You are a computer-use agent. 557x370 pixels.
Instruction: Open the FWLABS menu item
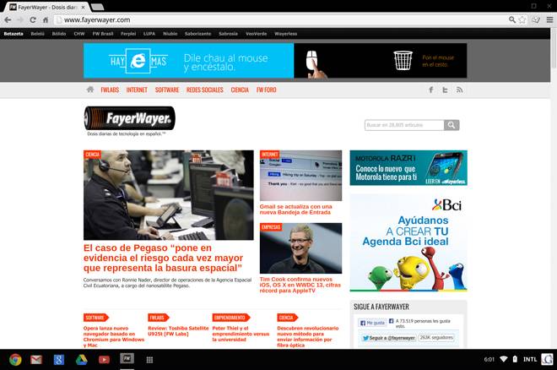pyautogui.click(x=110, y=90)
